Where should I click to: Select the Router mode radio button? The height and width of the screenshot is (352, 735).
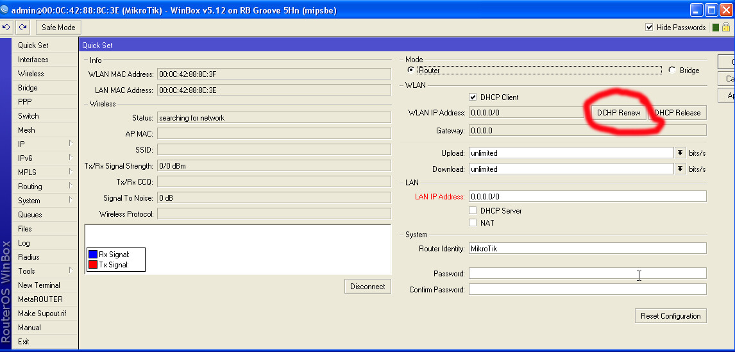click(x=411, y=71)
